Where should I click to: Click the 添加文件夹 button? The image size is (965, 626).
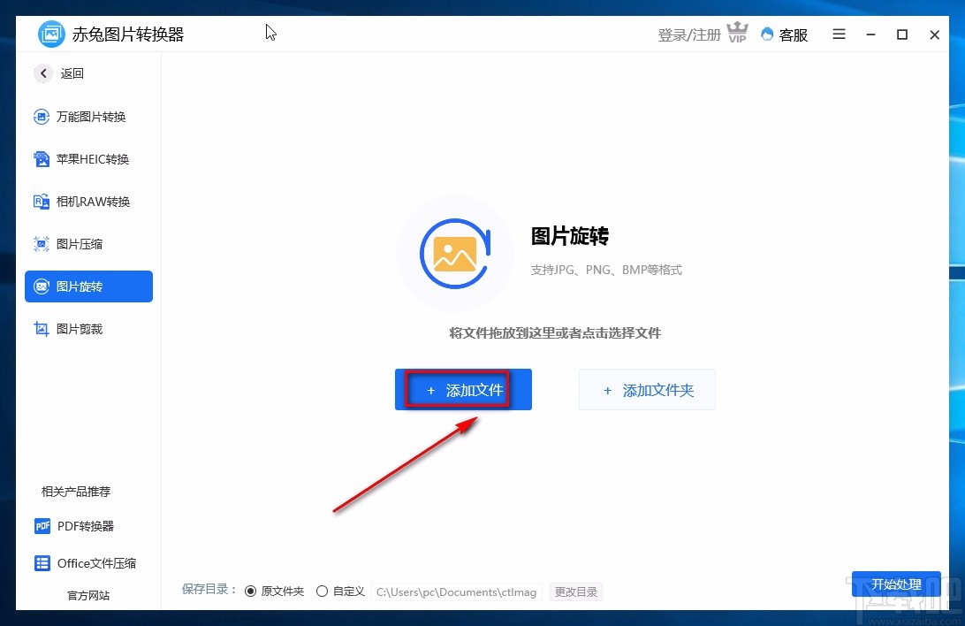(x=647, y=389)
